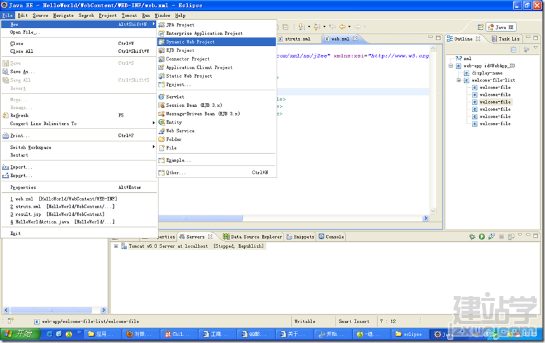Open the generic Project... wizard
Image resolution: width=545 pixels, height=343 pixels.
click(217, 85)
